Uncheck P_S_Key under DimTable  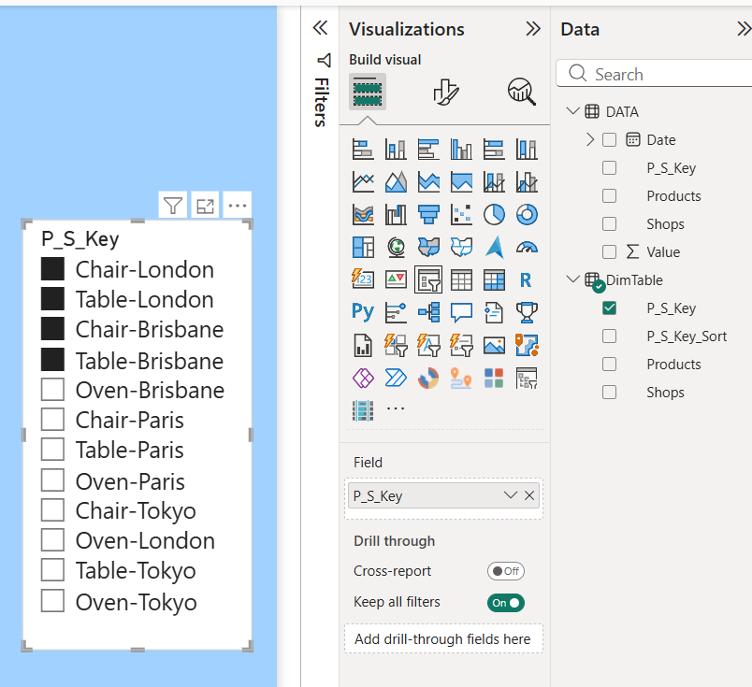pyautogui.click(x=609, y=308)
